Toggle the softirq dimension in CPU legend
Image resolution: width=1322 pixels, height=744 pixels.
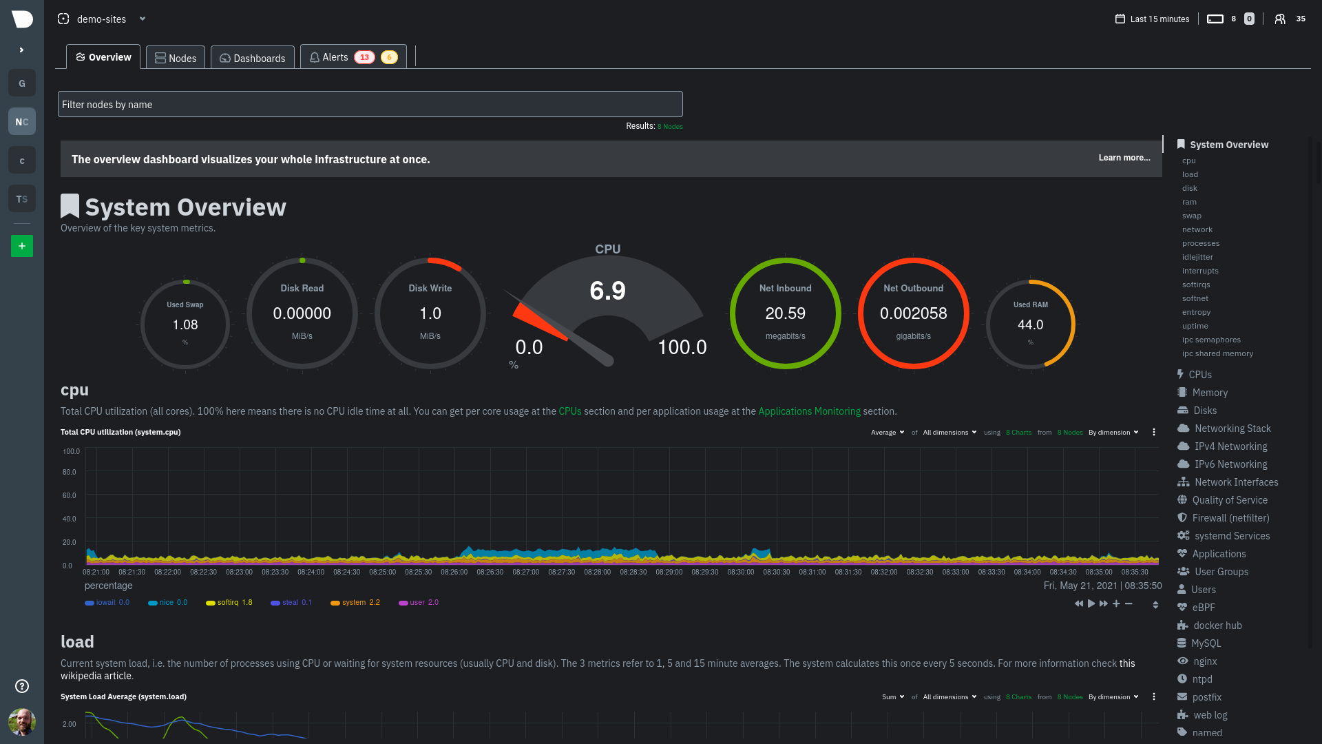pyautogui.click(x=229, y=602)
